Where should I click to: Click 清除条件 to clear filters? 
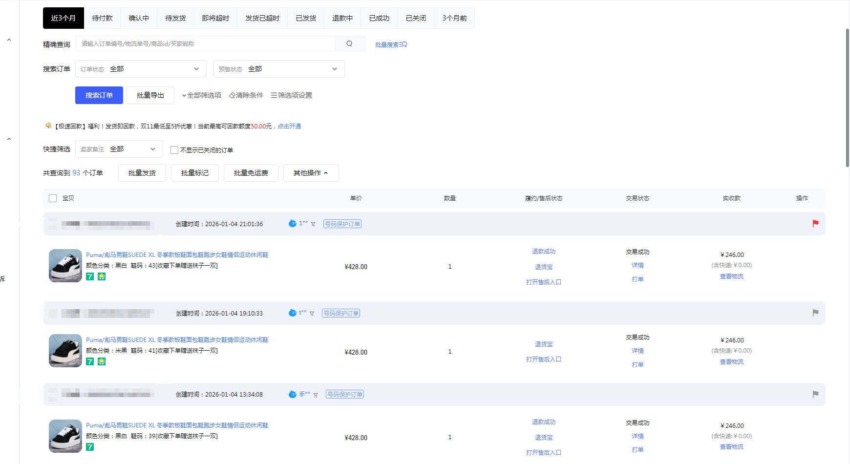pos(246,95)
